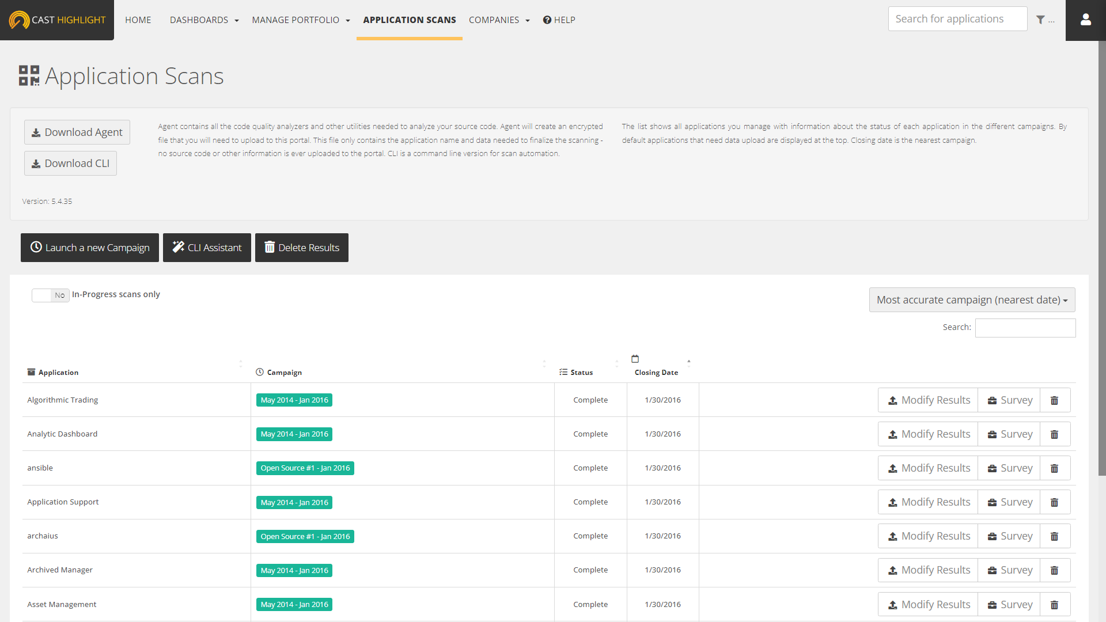Sort by Closing Date column arrows
This screenshot has height=622, width=1106.
tap(689, 363)
